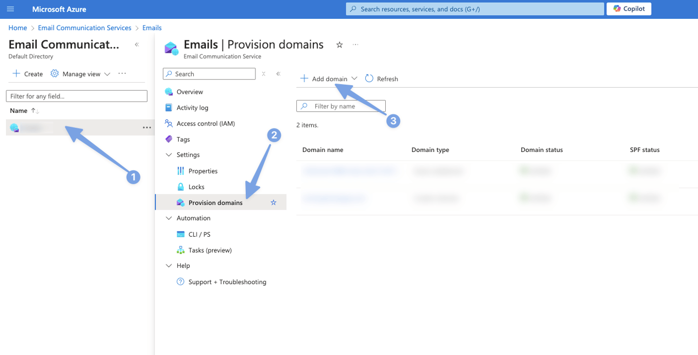Focus the resource menu Search box

click(x=209, y=74)
